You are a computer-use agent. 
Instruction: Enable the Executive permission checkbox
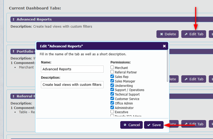[x=112, y=112]
